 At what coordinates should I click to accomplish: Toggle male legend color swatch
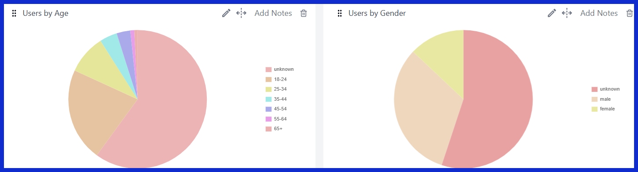click(x=594, y=99)
